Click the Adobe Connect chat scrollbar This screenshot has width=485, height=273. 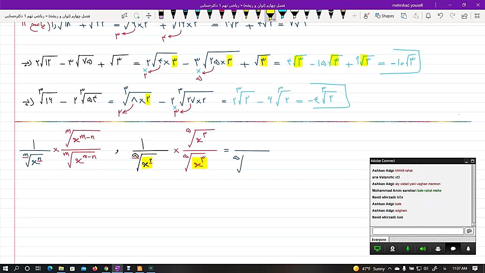tap(474, 195)
